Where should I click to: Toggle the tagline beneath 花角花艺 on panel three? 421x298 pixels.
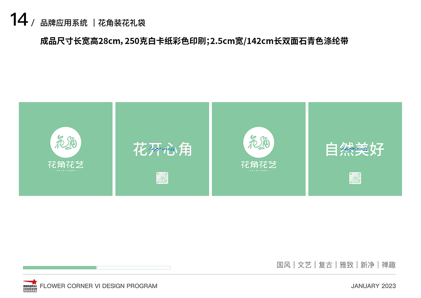click(259, 171)
